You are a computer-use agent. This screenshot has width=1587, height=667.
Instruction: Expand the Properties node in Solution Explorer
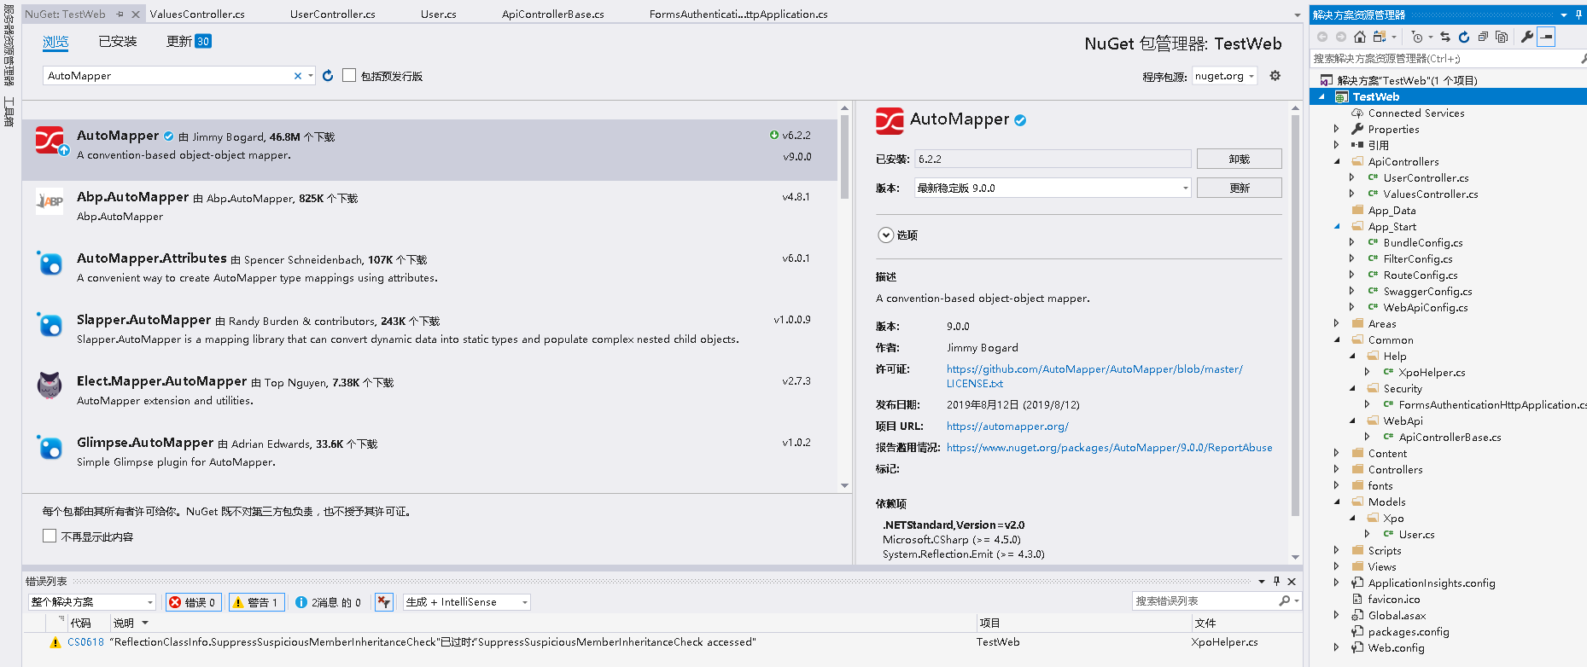[1337, 129]
